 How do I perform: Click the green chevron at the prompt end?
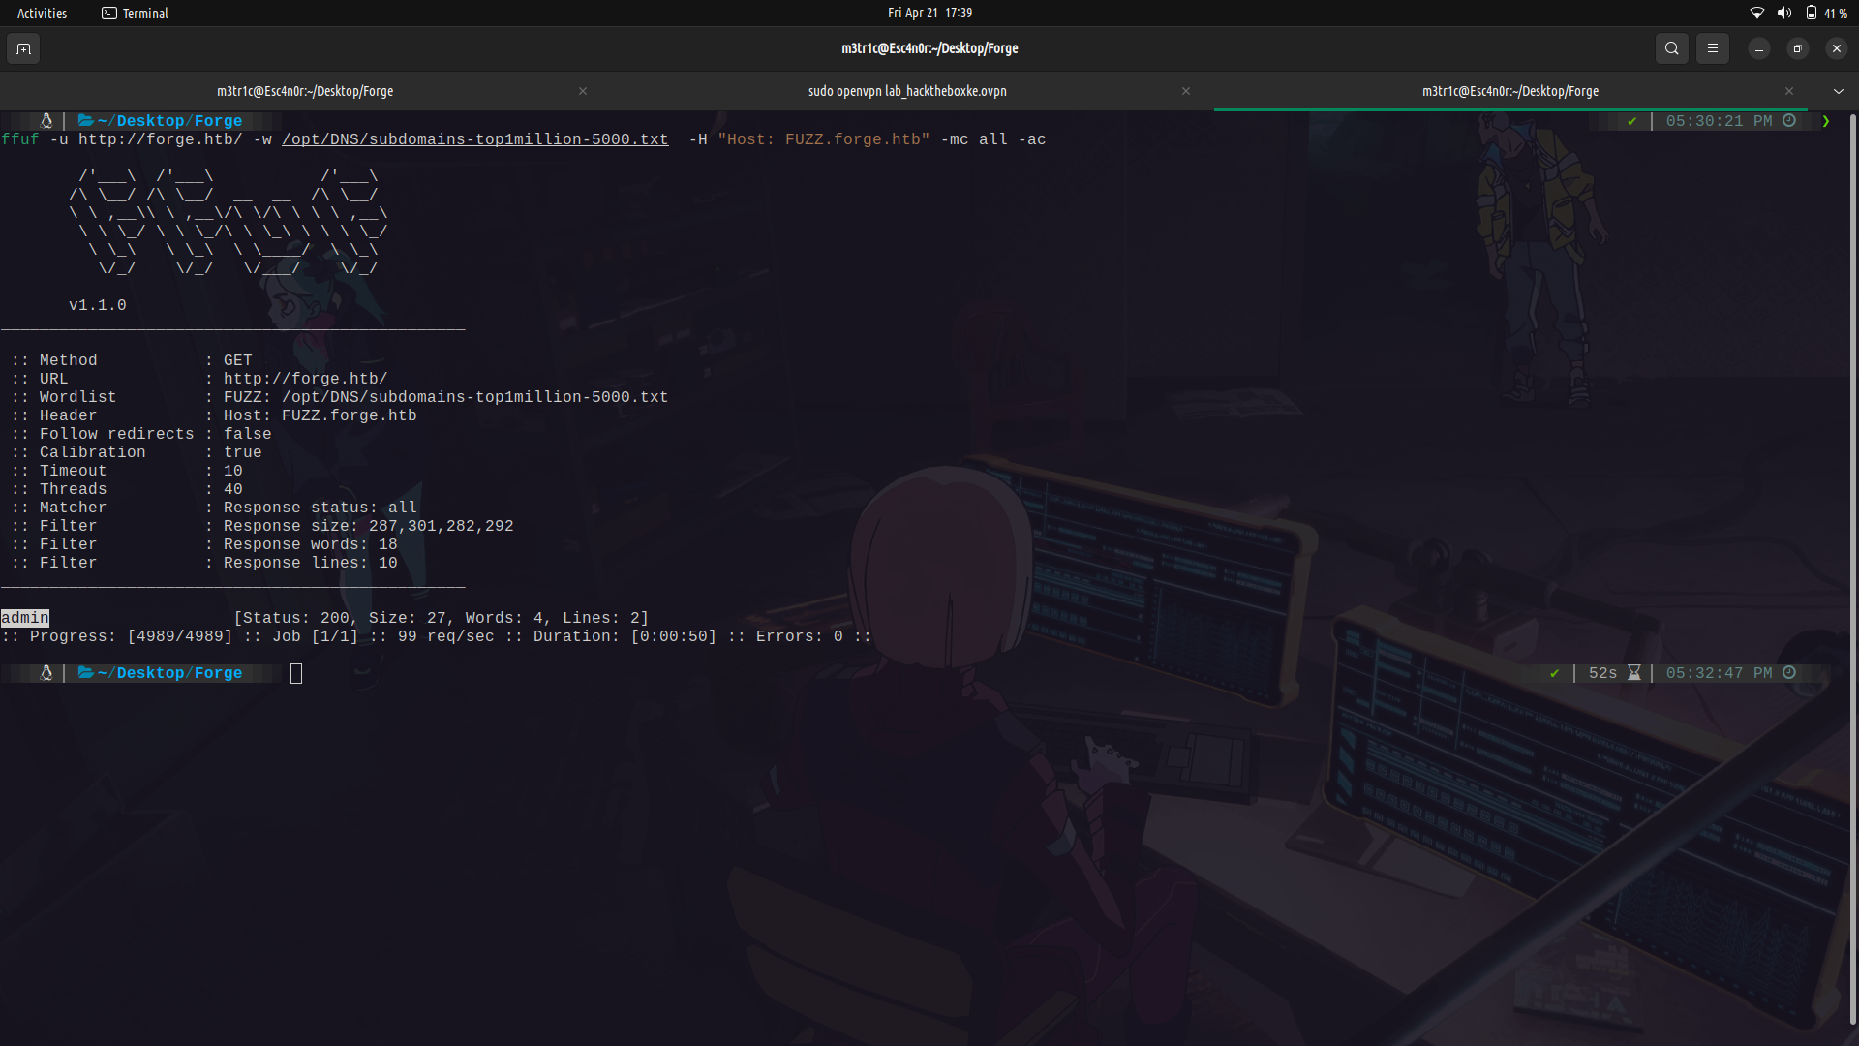[1825, 121]
